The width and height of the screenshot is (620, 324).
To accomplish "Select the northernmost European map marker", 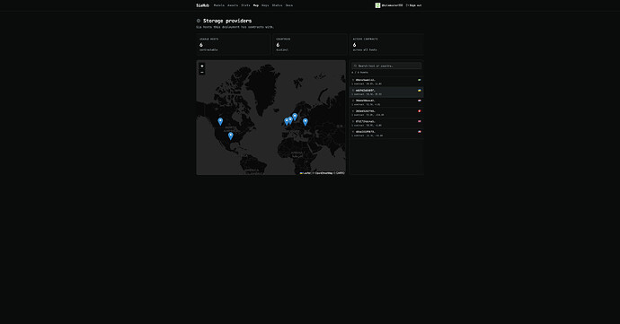I will click(x=295, y=117).
